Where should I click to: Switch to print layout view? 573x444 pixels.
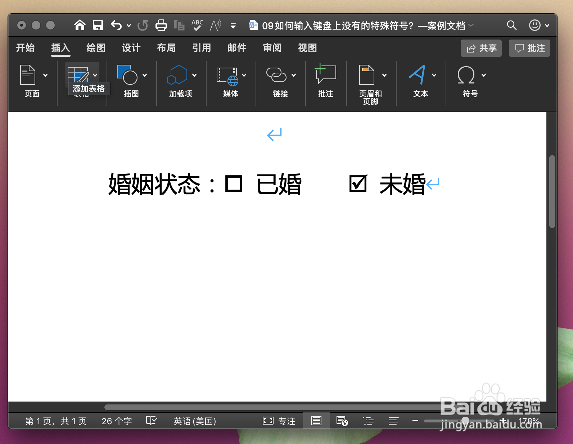[x=316, y=421]
